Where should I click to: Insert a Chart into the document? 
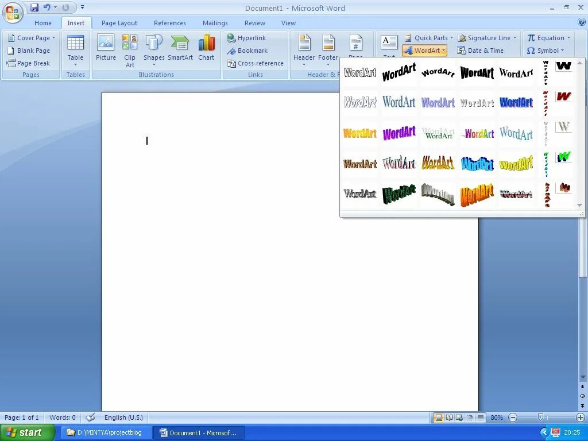click(206, 48)
